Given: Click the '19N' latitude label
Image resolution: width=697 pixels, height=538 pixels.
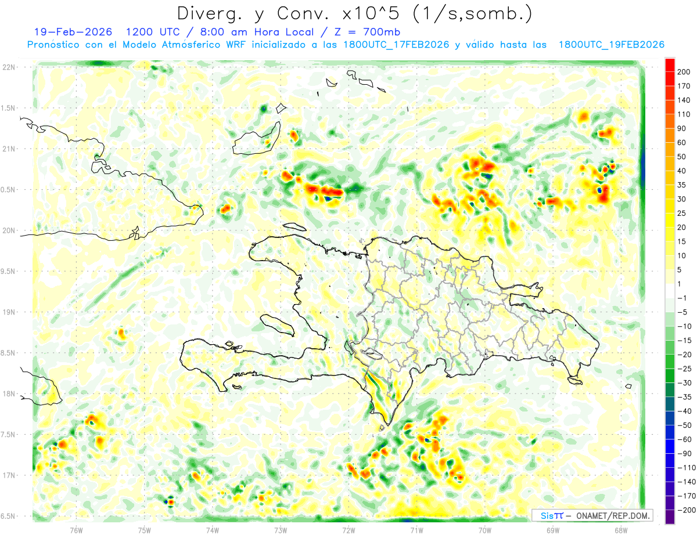Looking at the screenshot, I should 9,312.
